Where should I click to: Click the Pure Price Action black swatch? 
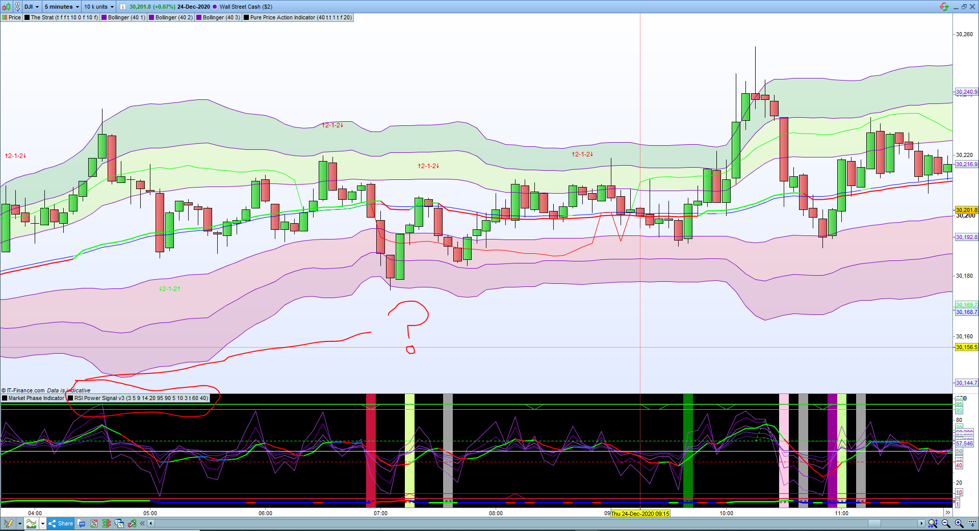(x=246, y=17)
